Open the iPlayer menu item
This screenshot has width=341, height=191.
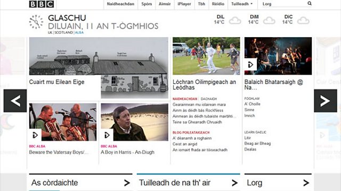tap(184, 4)
